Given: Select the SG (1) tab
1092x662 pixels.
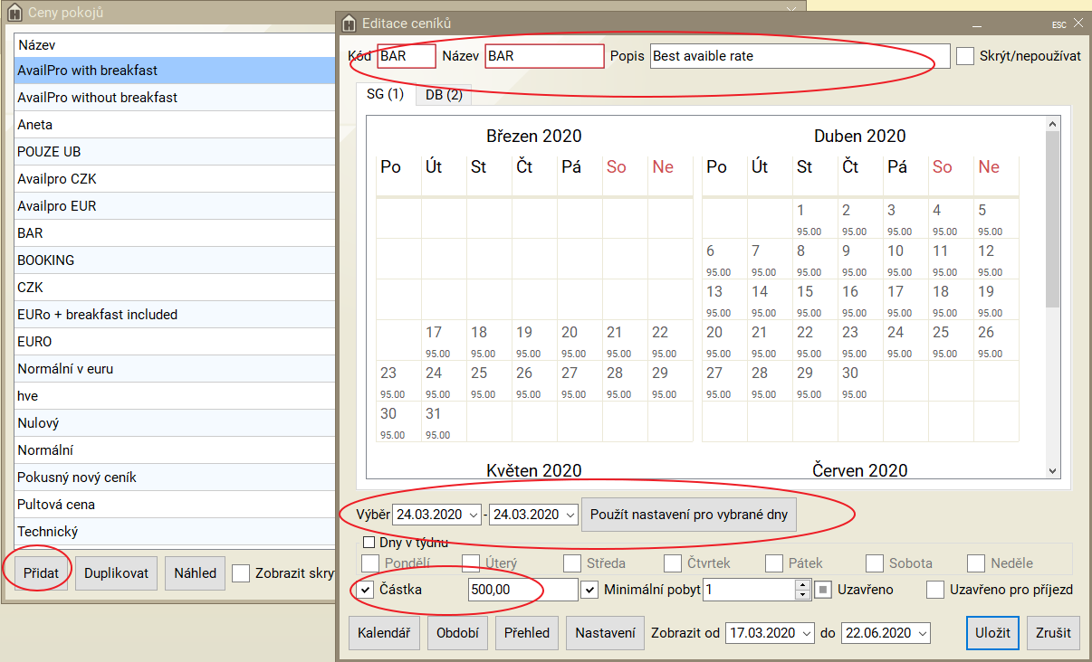Looking at the screenshot, I should click(385, 95).
